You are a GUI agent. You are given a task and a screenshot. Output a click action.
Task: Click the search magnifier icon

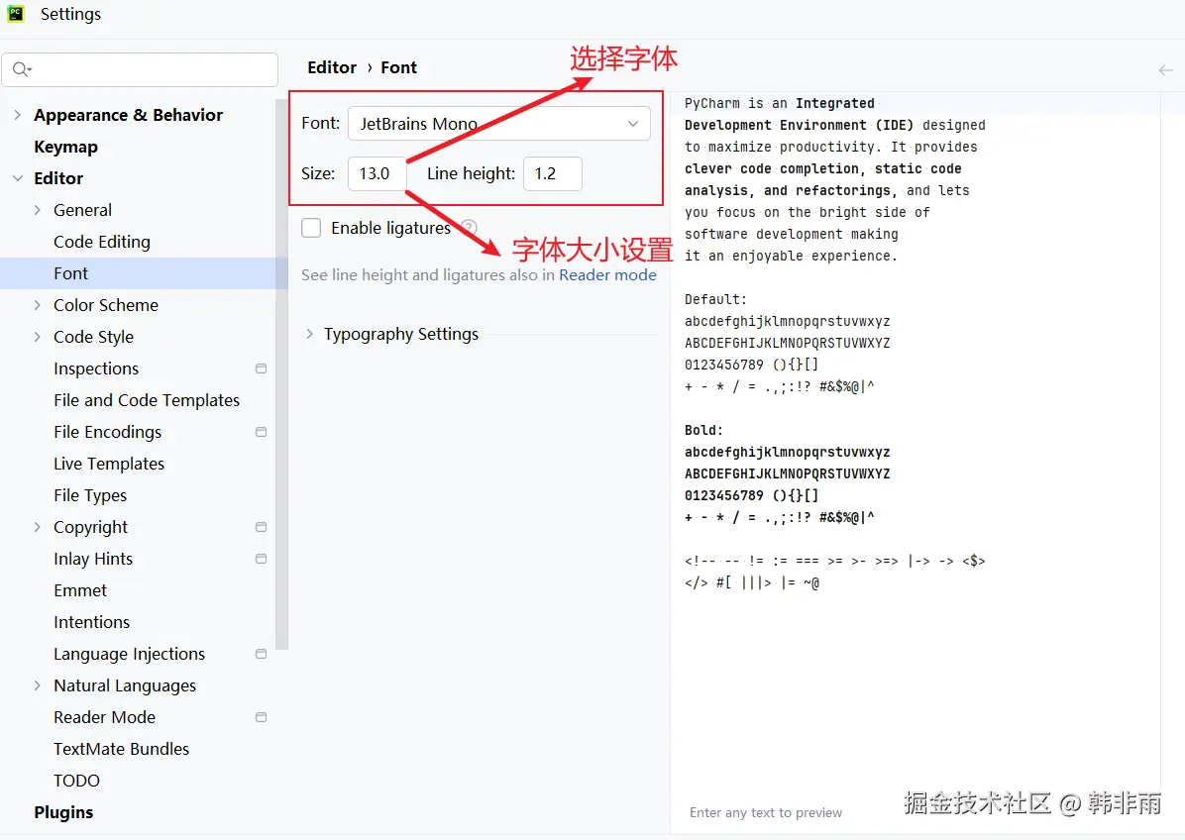coord(21,69)
